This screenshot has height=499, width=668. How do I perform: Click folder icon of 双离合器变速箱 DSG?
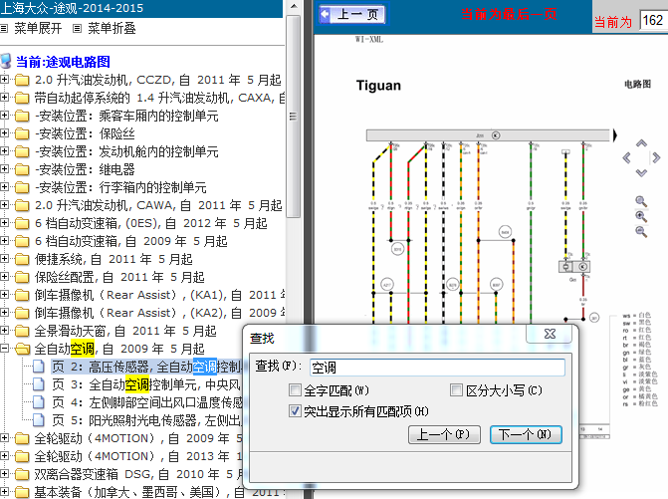coord(22,474)
